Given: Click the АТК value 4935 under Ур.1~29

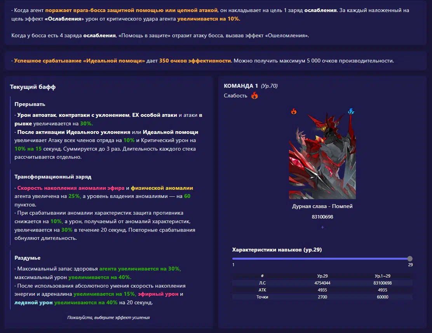Looking at the screenshot, I should 382,290.
